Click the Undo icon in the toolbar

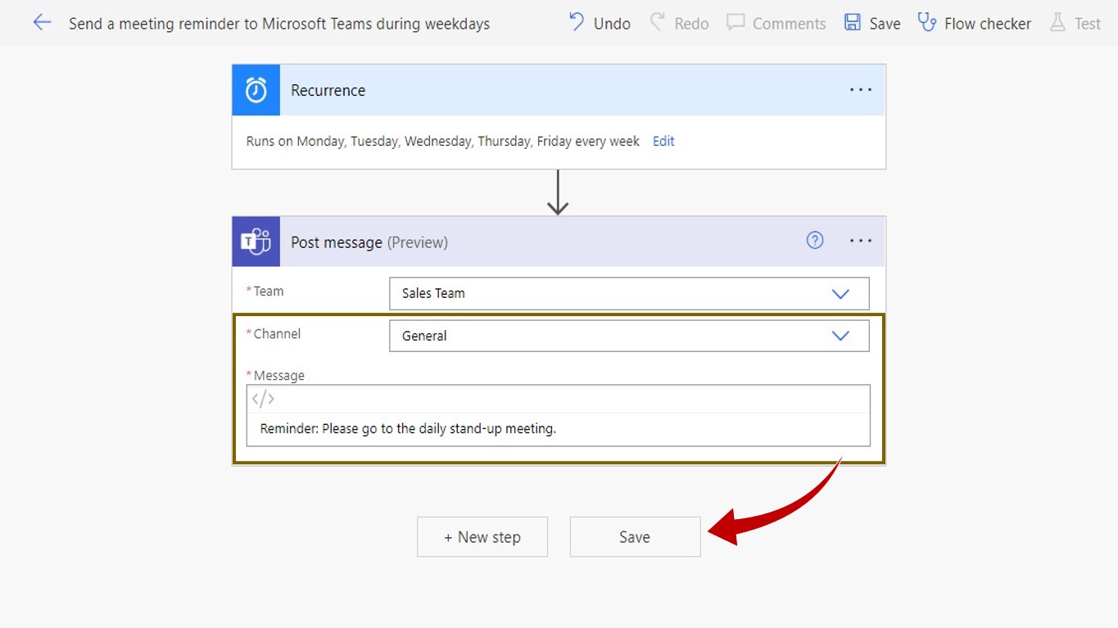pos(579,23)
